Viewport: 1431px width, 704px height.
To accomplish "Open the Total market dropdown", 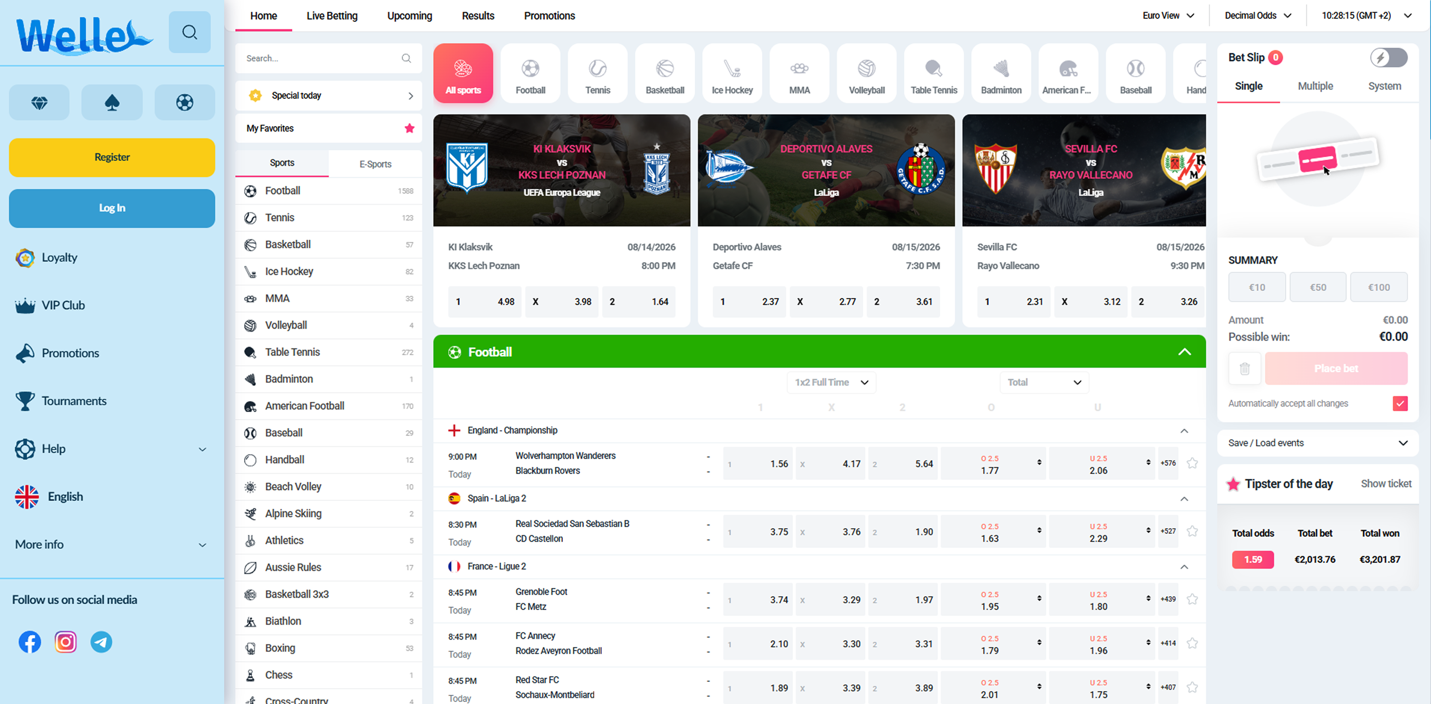I will pos(1044,382).
